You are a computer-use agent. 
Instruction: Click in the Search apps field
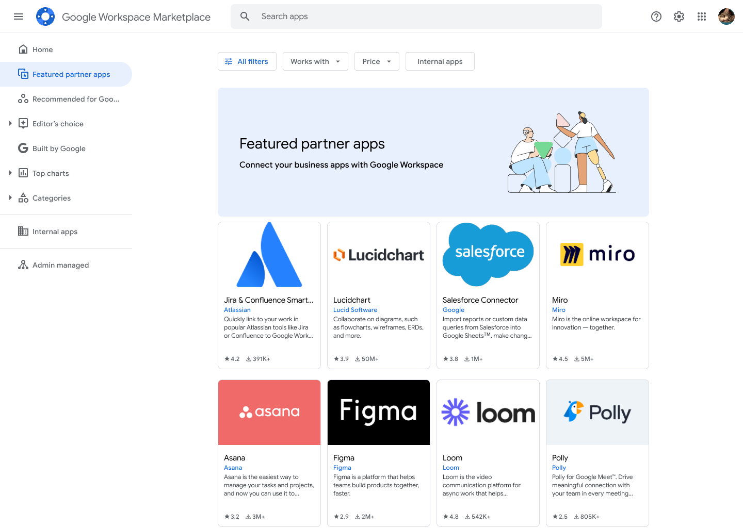coord(416,16)
